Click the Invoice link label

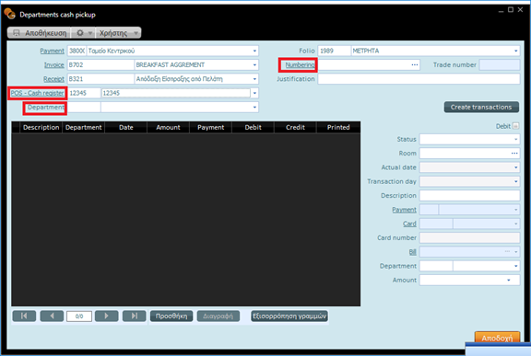(x=53, y=64)
